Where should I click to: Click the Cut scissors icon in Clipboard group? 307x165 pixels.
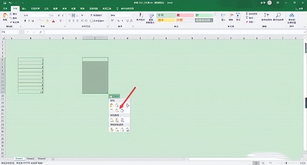click(11, 14)
